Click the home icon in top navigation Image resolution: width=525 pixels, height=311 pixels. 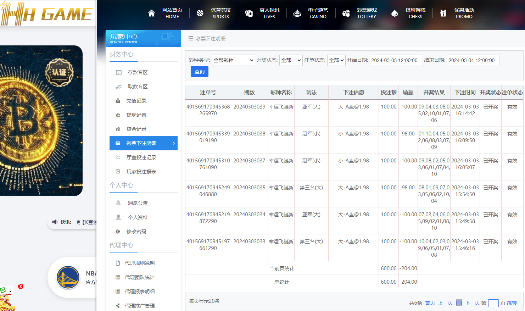pos(151,13)
